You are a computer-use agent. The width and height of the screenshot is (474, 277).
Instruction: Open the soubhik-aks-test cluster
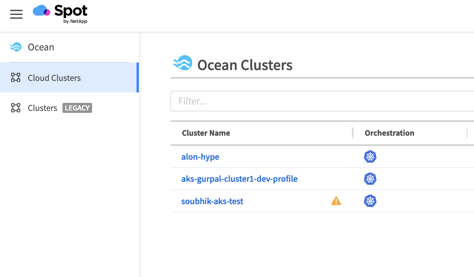pyautogui.click(x=212, y=201)
